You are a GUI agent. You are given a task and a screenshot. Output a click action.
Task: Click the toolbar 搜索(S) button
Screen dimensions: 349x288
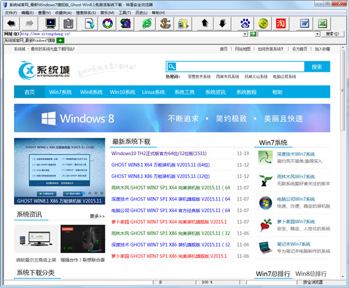(x=333, y=34)
